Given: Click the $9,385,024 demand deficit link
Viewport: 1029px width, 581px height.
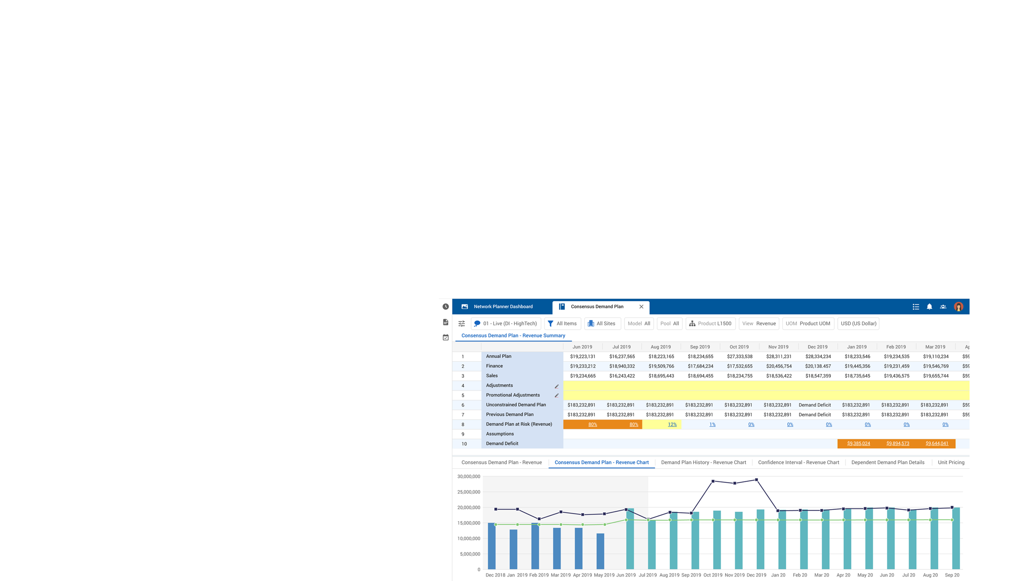Looking at the screenshot, I should (x=858, y=444).
